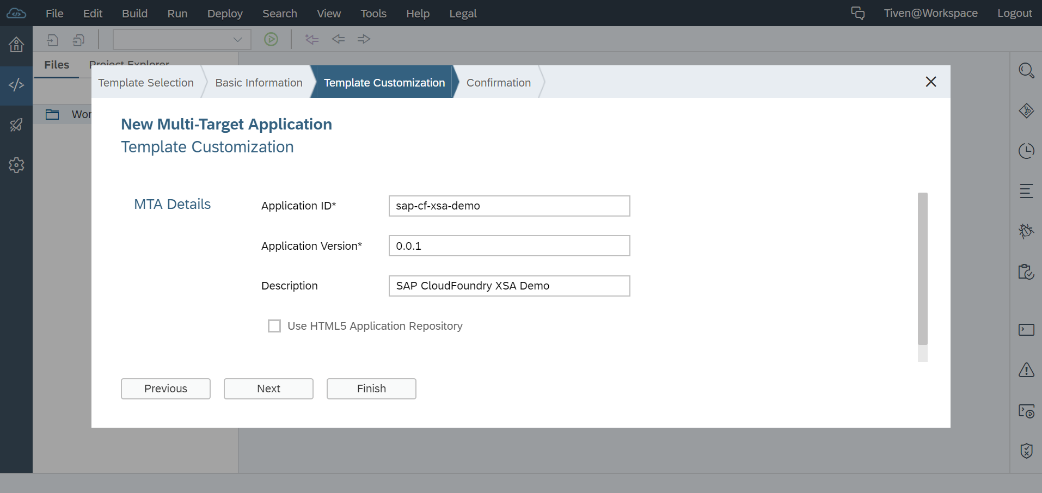Open the Home perspective icon
The height and width of the screenshot is (493, 1042).
16,45
